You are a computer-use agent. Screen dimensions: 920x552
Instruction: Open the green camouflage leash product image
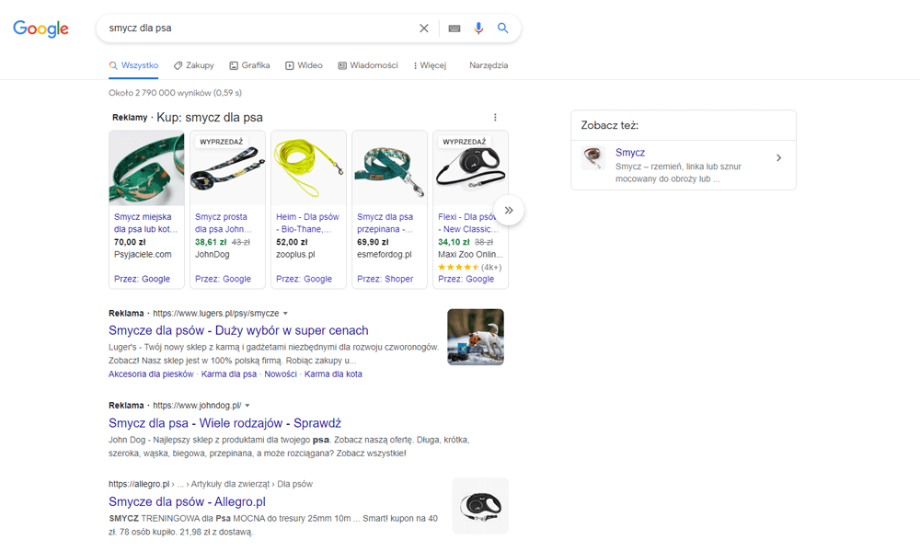pyautogui.click(x=146, y=168)
